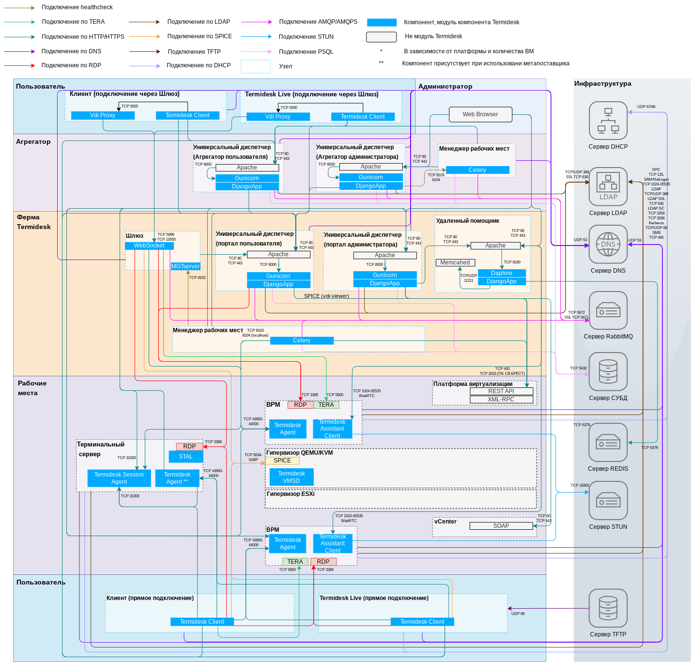Select Vdi Proxy in 'Клиент (подключение через Шлюз)'
Image resolution: width=691 pixels, height=662 pixels.
tap(103, 115)
